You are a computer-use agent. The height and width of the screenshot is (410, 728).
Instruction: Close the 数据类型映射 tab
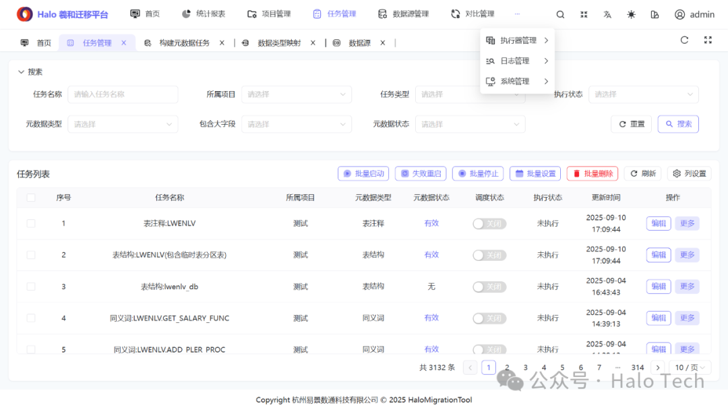(313, 42)
